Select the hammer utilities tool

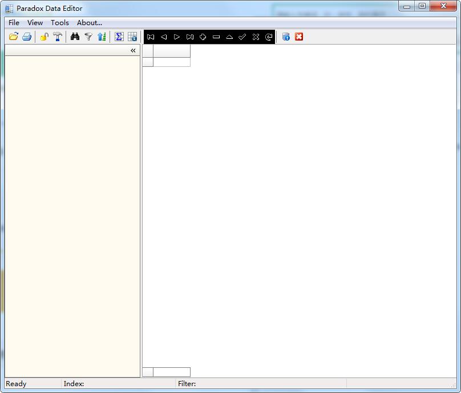[x=58, y=37]
